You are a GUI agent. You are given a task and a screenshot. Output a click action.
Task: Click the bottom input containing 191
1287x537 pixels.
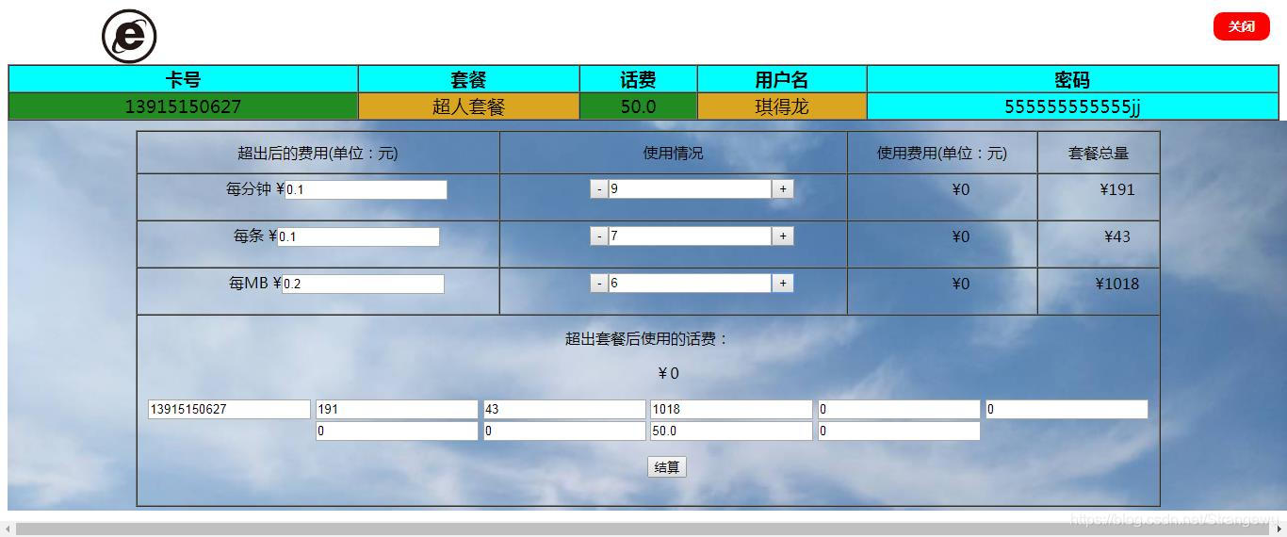point(397,410)
